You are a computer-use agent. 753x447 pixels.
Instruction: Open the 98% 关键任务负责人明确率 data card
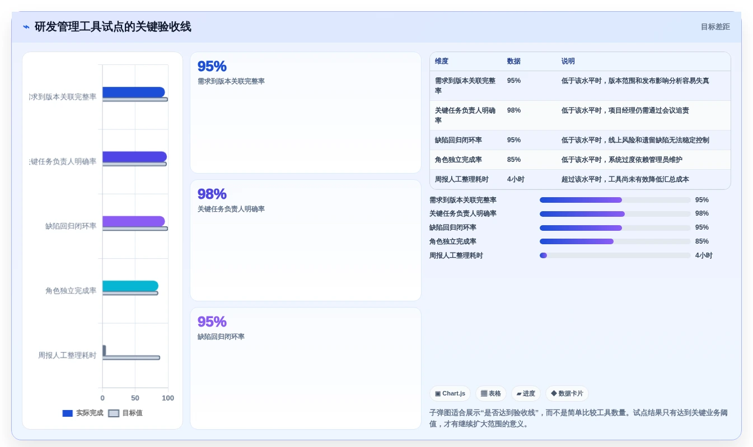(x=306, y=240)
